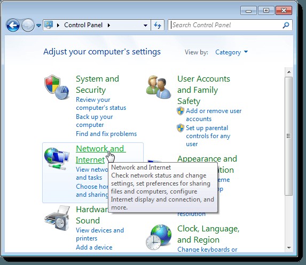This screenshot has width=306, height=265.
Task: Expand the arrow before Control Panel breadcrumb
Action: point(58,25)
